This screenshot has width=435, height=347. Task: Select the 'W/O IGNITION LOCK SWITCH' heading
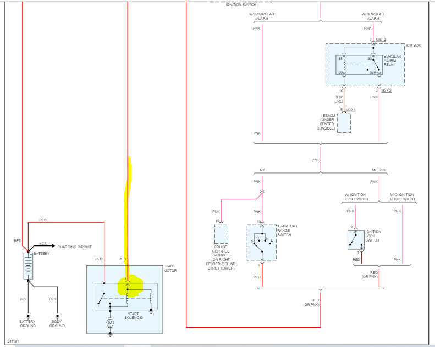pyautogui.click(x=402, y=197)
